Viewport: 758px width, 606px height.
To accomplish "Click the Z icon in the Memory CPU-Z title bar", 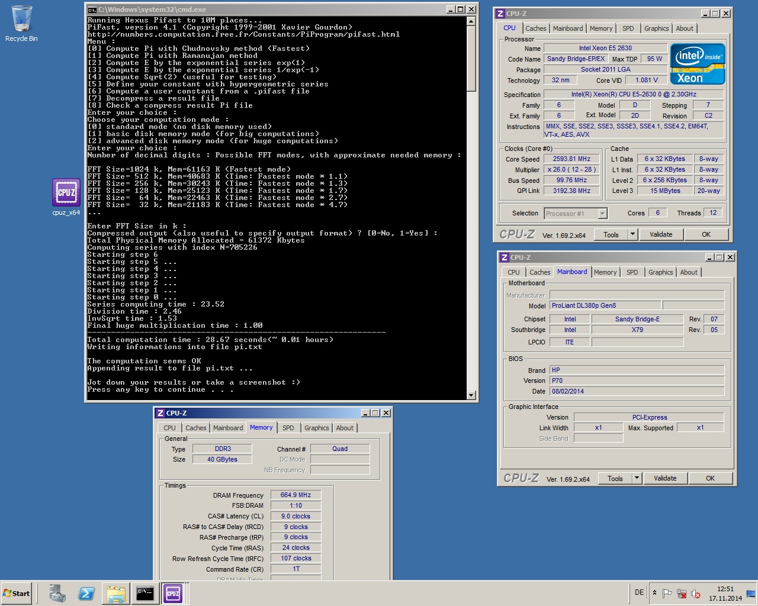I will 160,413.
